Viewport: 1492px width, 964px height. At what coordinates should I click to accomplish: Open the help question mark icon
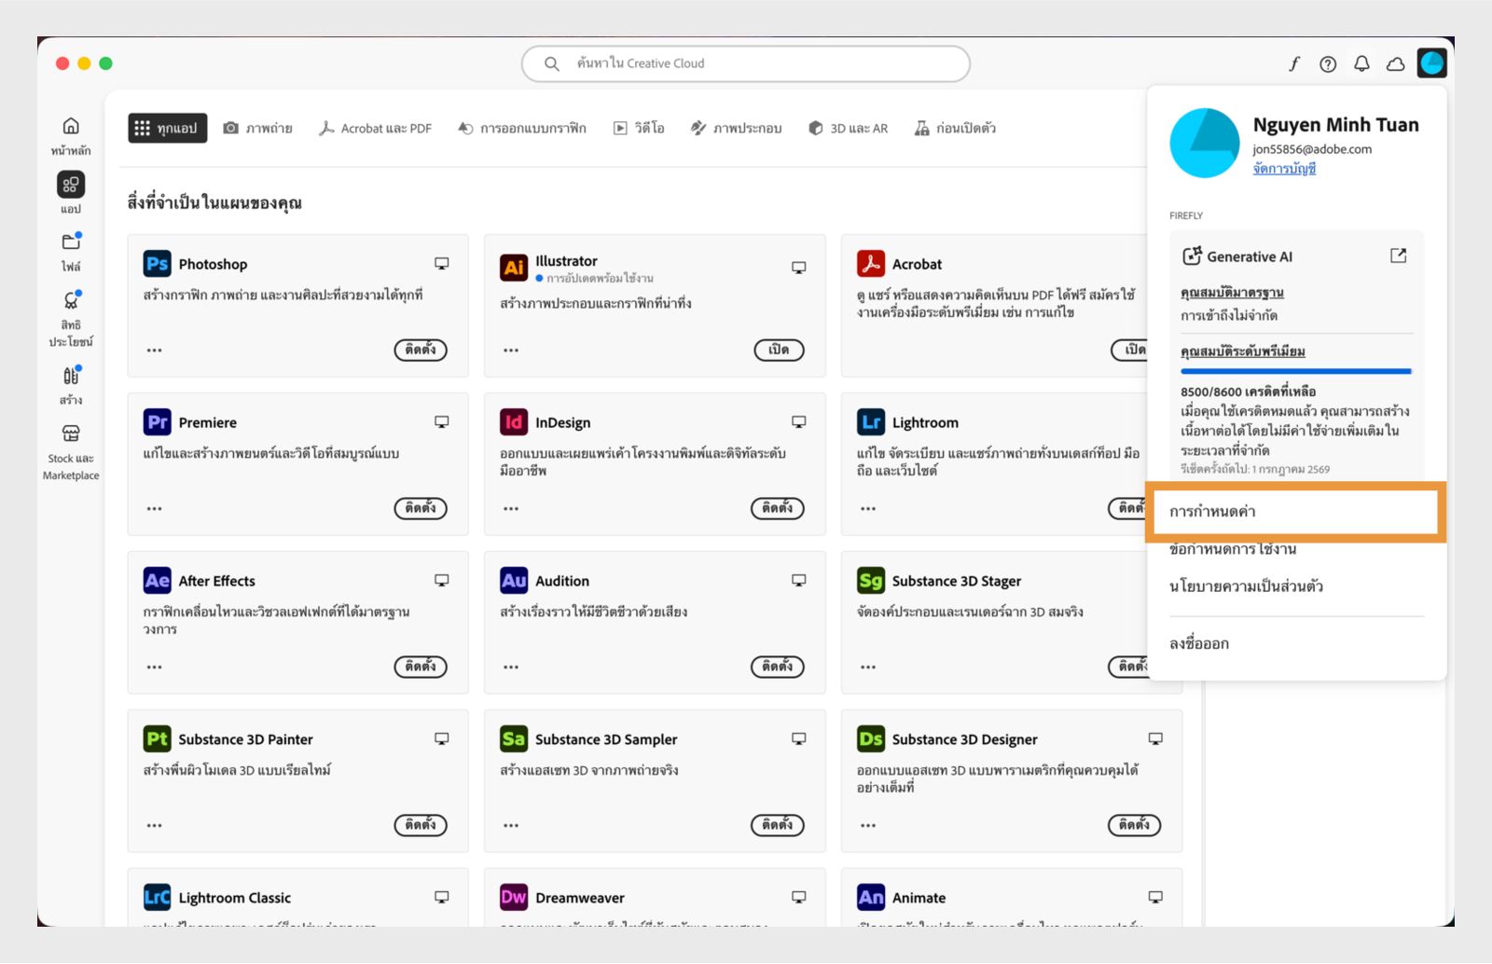(1328, 63)
